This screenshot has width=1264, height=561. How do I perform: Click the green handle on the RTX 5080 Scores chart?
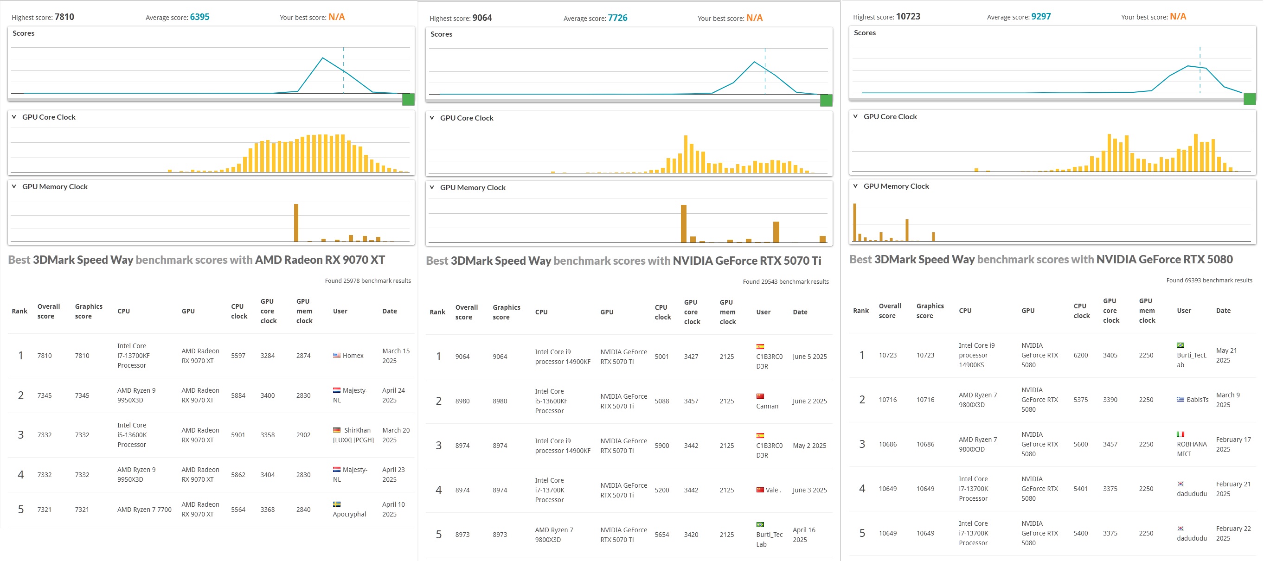coord(1250,99)
